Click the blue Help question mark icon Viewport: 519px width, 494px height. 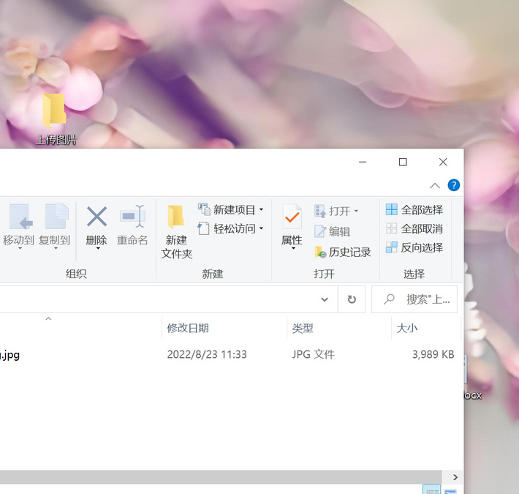pyautogui.click(x=453, y=185)
